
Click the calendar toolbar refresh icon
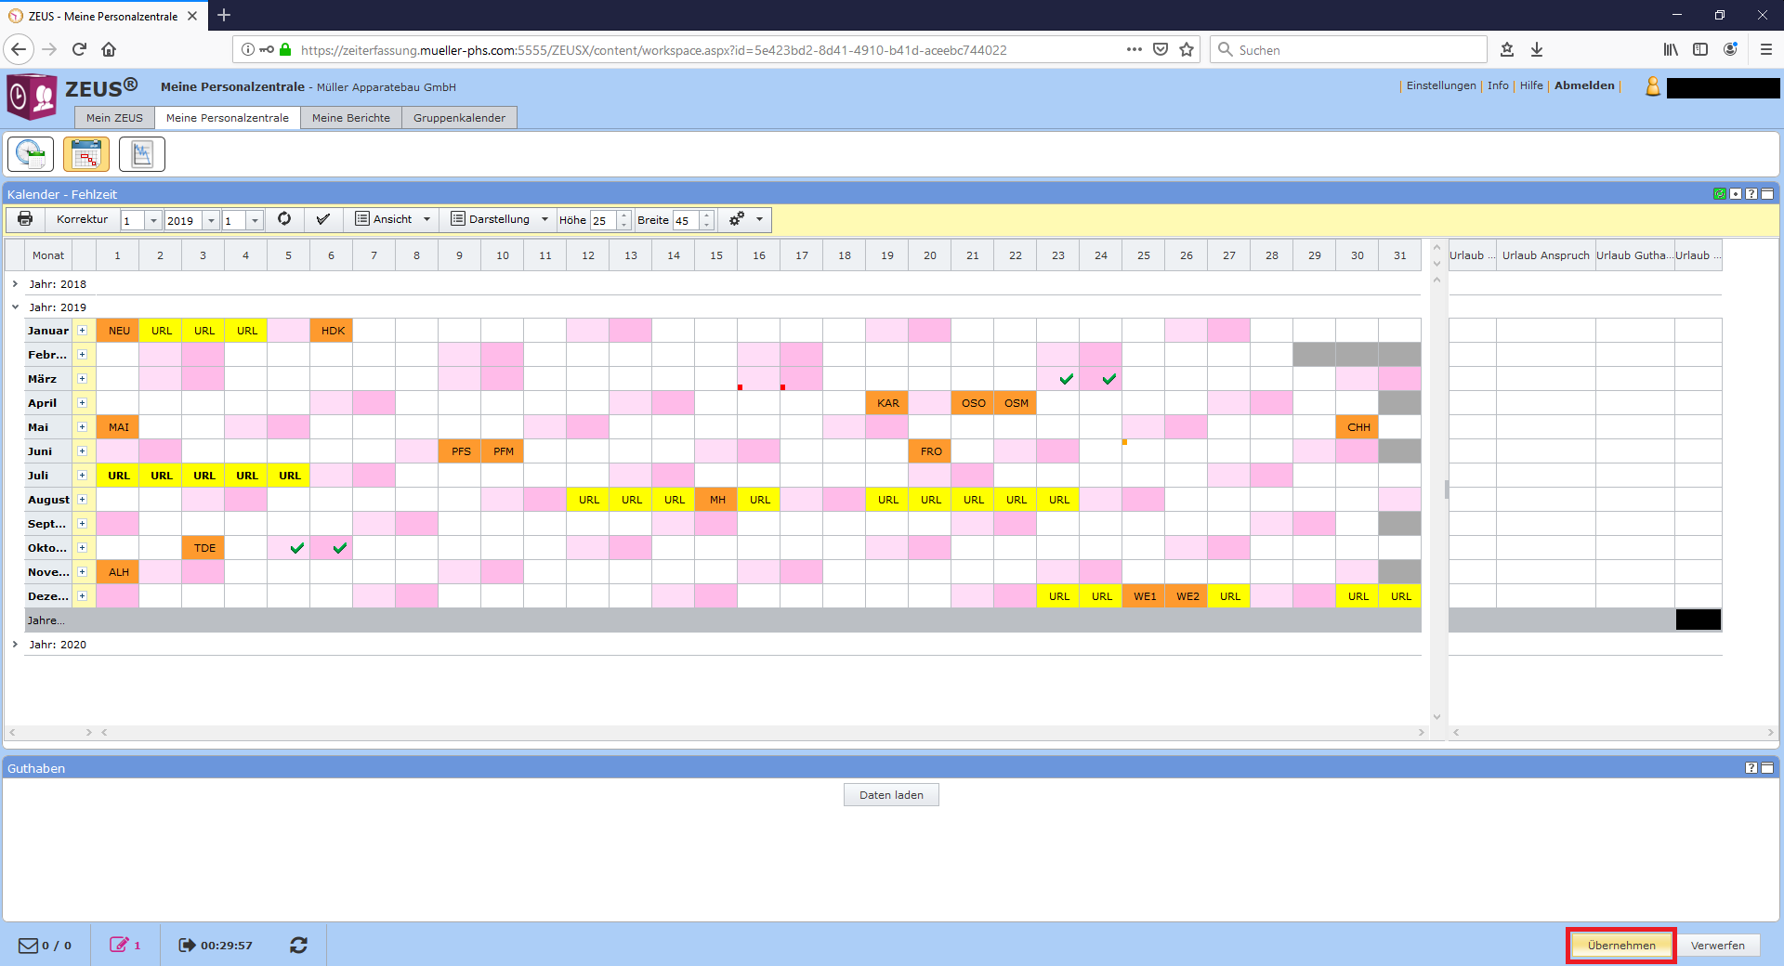[x=284, y=219]
